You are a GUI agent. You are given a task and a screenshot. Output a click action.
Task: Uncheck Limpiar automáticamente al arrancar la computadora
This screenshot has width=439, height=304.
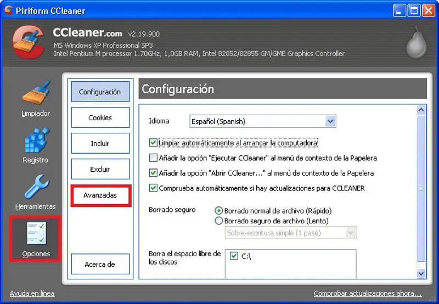[153, 143]
